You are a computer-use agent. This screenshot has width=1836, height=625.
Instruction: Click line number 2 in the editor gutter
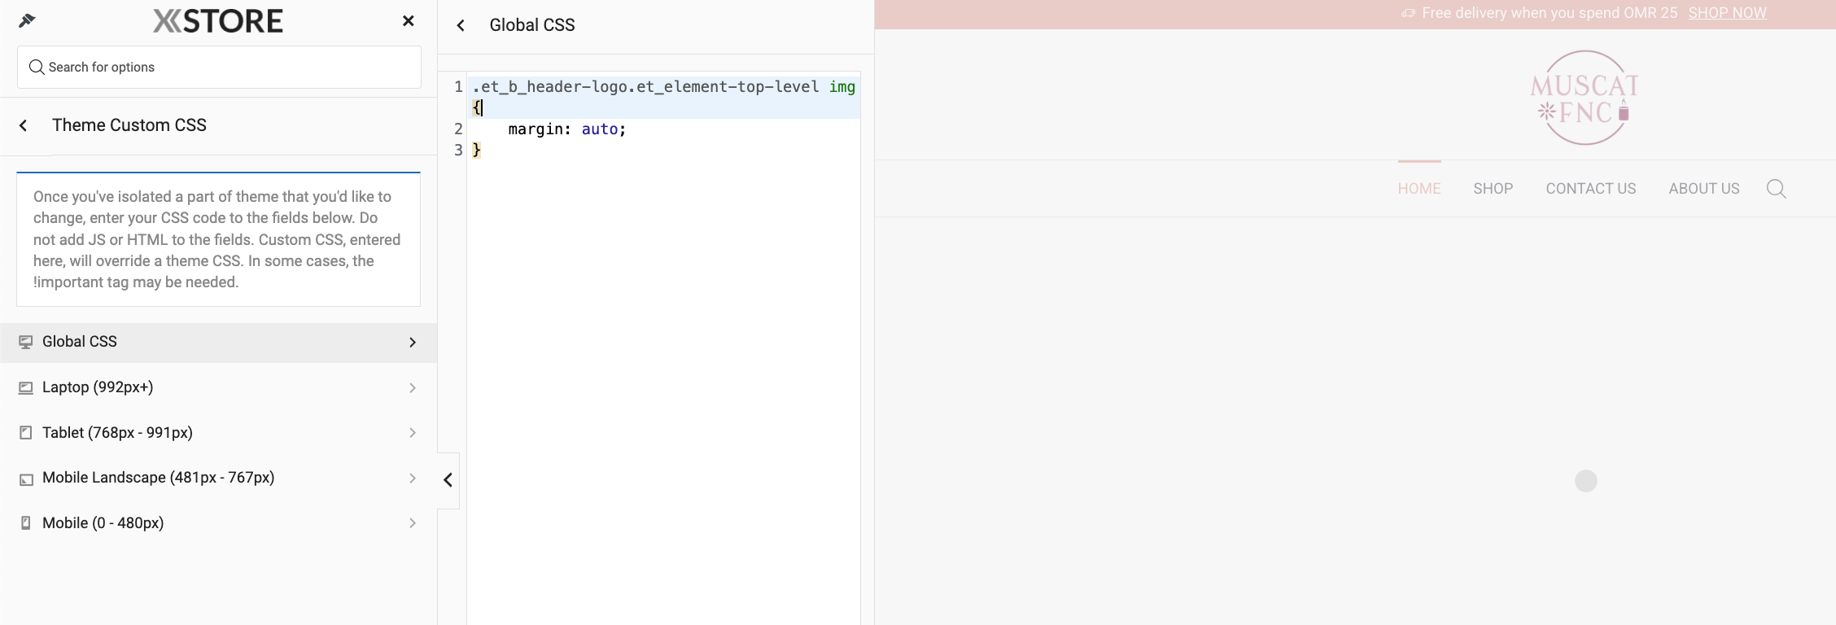pyautogui.click(x=458, y=129)
